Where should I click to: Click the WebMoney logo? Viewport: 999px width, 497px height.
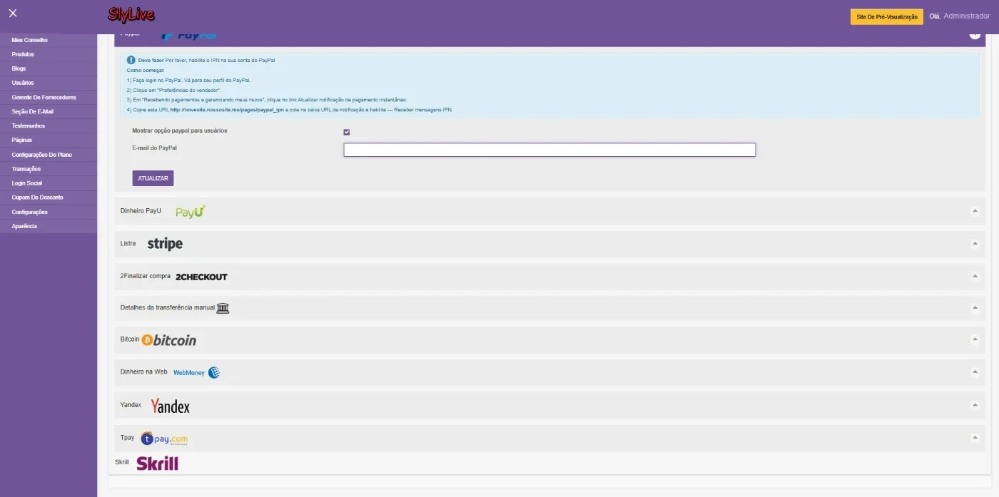pos(196,372)
